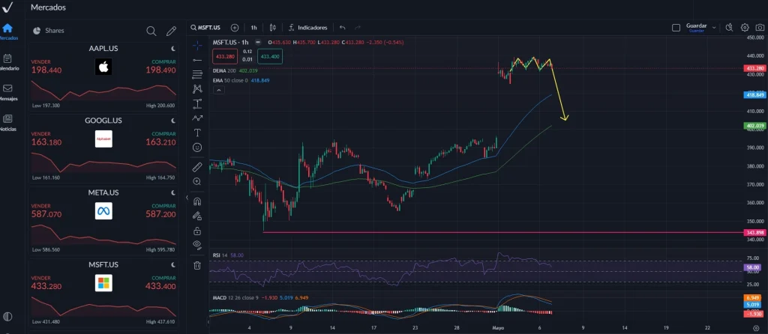
Task: Select the Text annotation tool
Action: [x=197, y=133]
